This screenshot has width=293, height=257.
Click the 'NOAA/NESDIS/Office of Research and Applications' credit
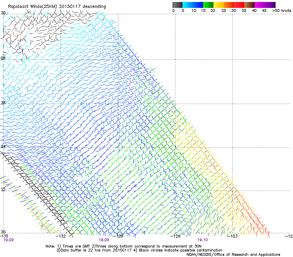[233, 255]
